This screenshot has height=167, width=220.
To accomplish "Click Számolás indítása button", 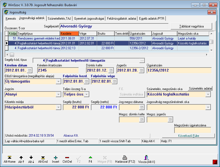I will (x=132, y=94).
